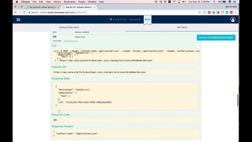This screenshot has height=142, width=252.
Task: Open the Notification Center icon
Action: (x=235, y=2)
